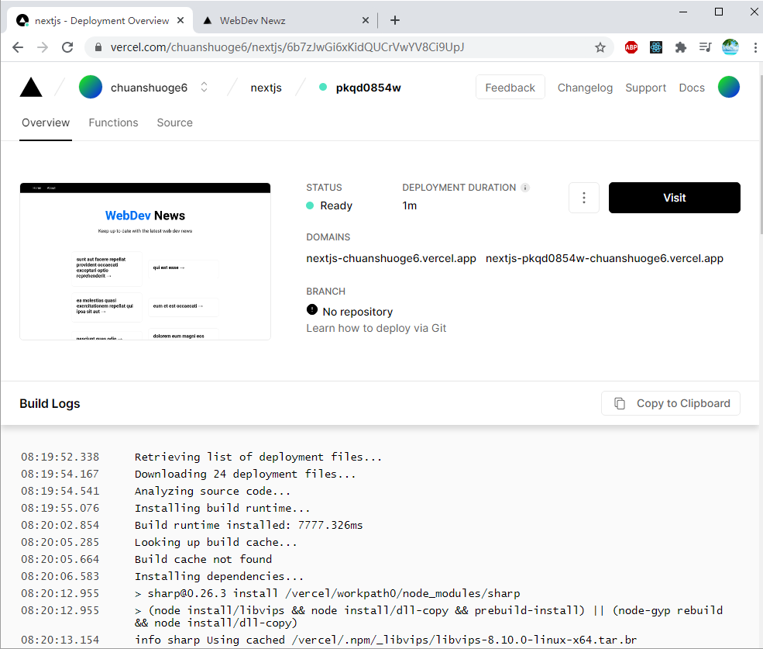Open the media controls icon

[705, 47]
